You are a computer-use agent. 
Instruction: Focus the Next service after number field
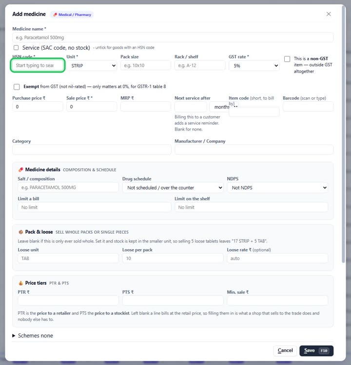click(x=191, y=107)
